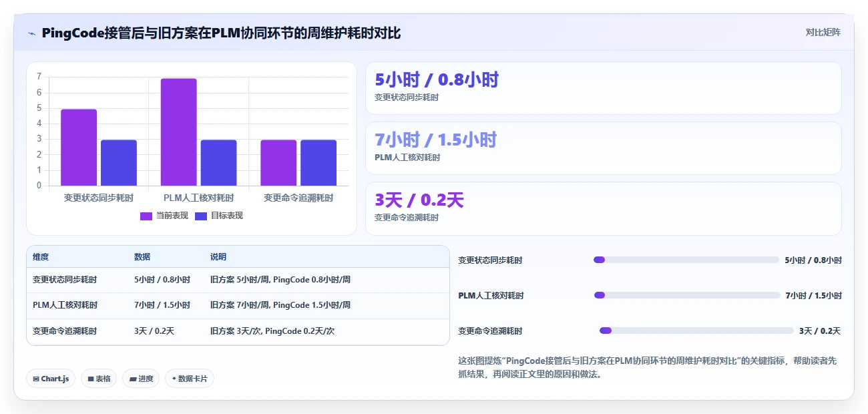
Task: Click the 数据 table column header
Action: [x=142, y=257]
